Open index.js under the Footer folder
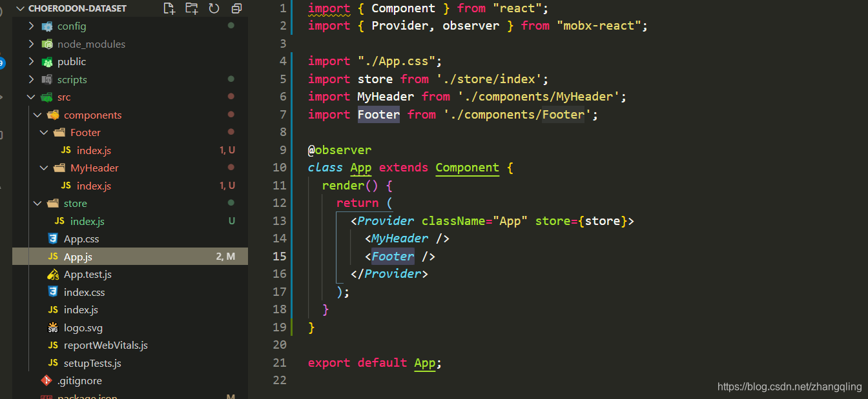868x399 pixels. pyautogui.click(x=94, y=150)
